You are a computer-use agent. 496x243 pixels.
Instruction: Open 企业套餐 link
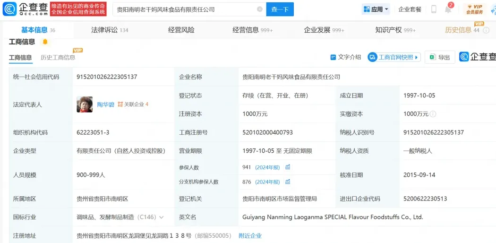[x=410, y=9]
